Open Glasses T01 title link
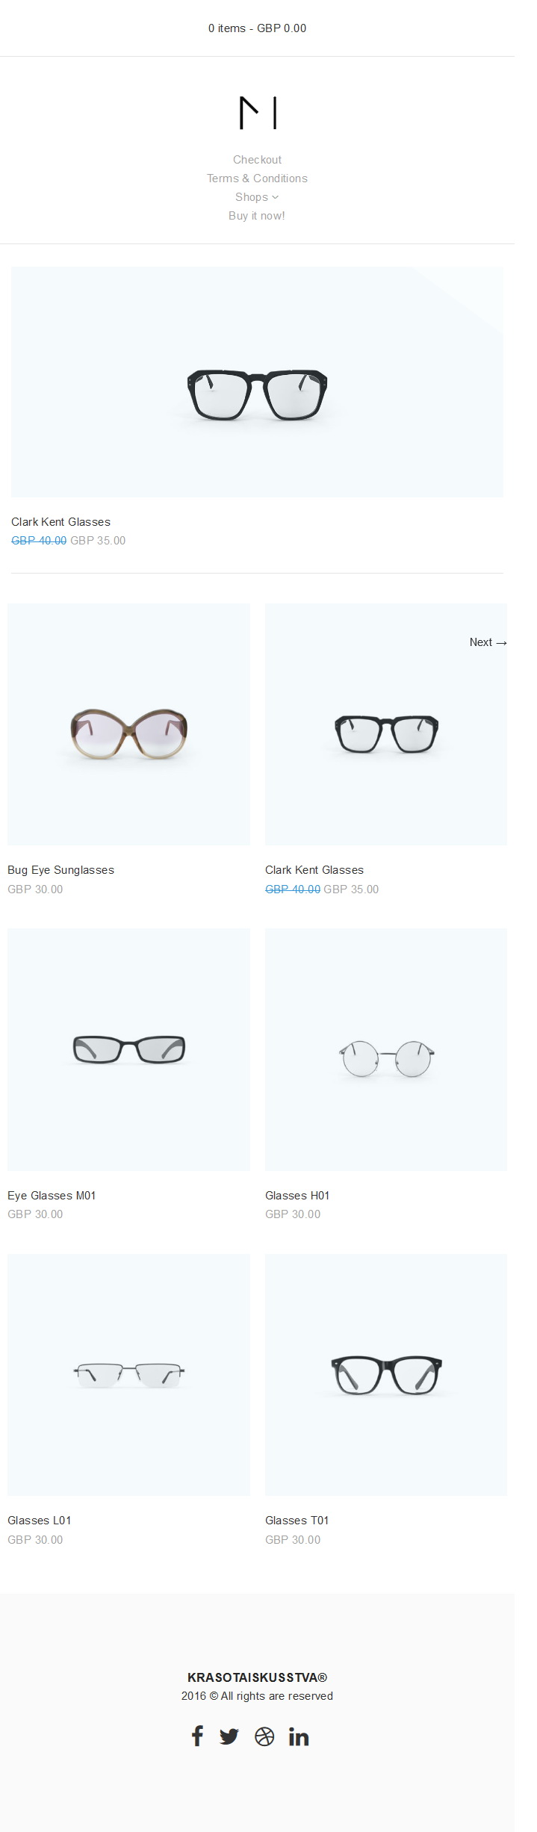 [297, 1521]
